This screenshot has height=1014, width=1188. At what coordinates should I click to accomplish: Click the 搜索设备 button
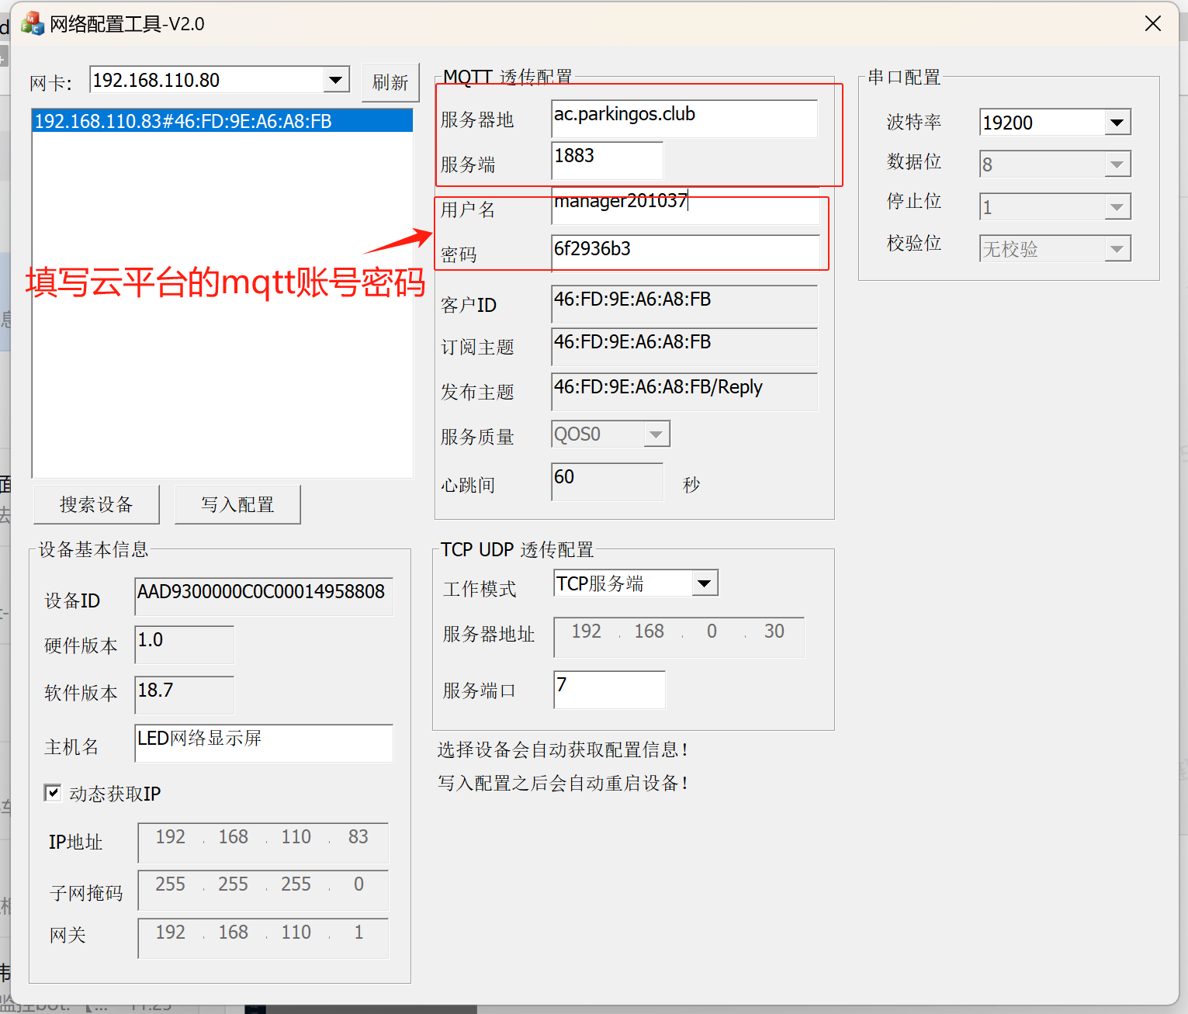pyautogui.click(x=97, y=505)
